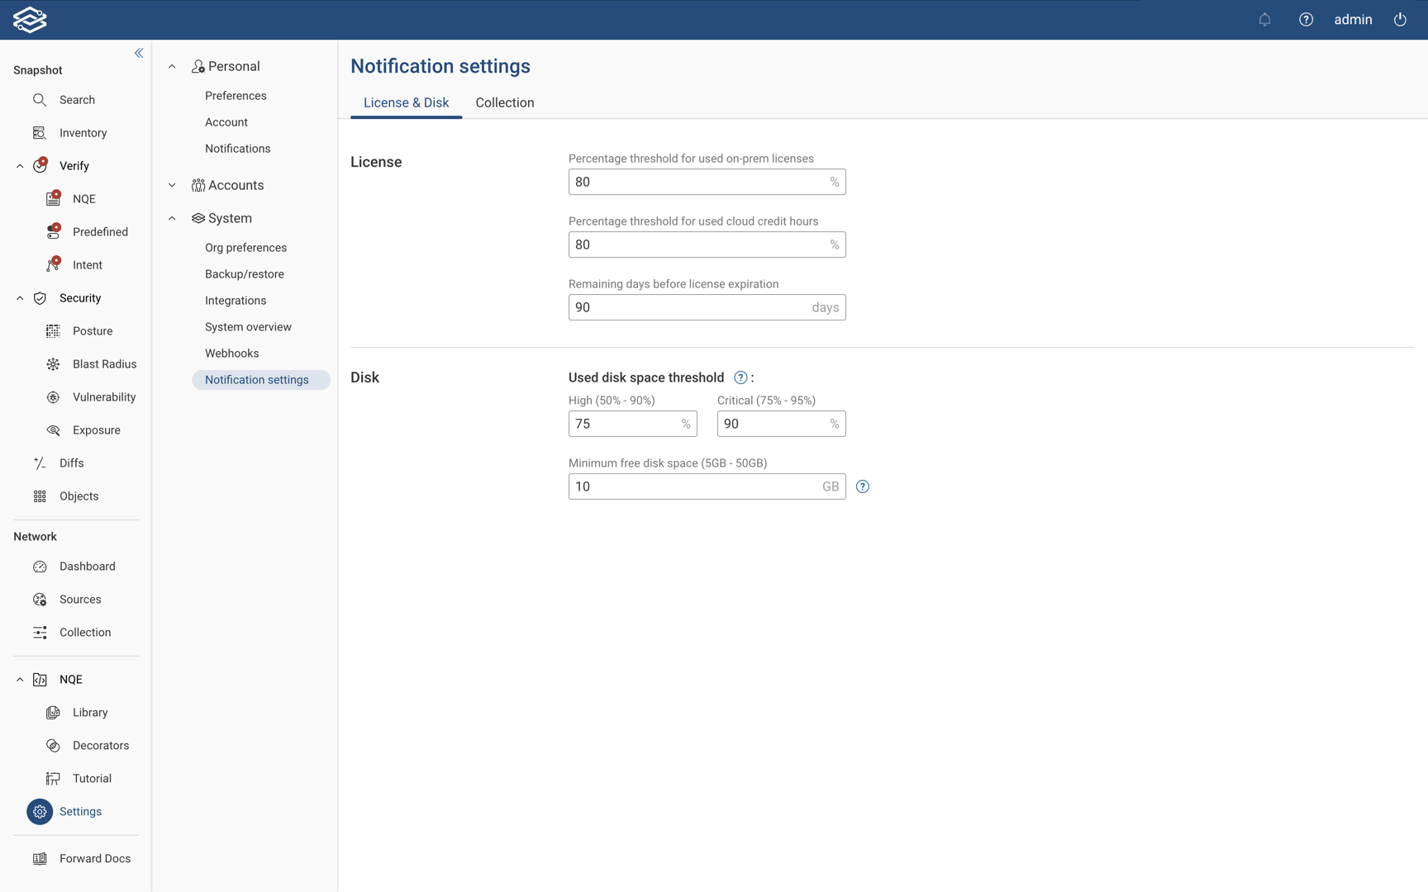The width and height of the screenshot is (1428, 892).
Task: Collapse the left sidebar with double chevron
Action: [x=138, y=52]
